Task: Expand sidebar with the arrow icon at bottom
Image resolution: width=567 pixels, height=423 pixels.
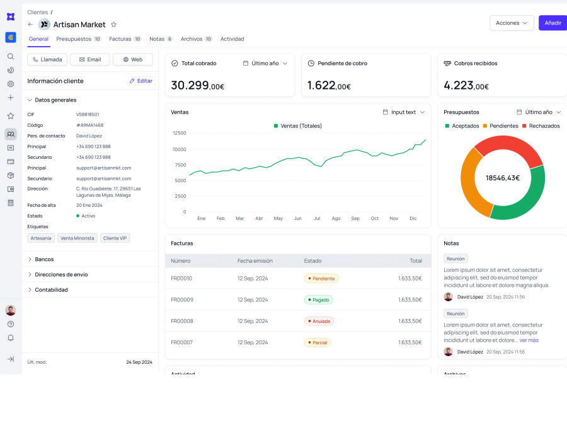Action: [x=11, y=359]
